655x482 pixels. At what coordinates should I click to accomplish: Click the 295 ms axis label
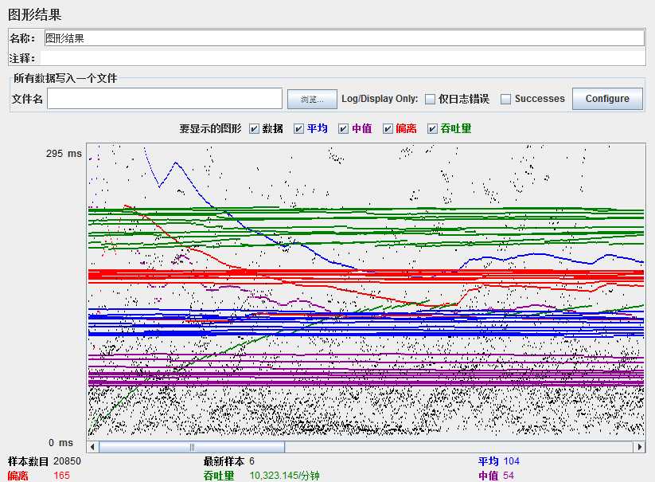tap(64, 154)
